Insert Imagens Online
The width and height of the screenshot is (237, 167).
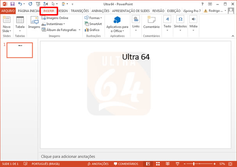[55, 18]
